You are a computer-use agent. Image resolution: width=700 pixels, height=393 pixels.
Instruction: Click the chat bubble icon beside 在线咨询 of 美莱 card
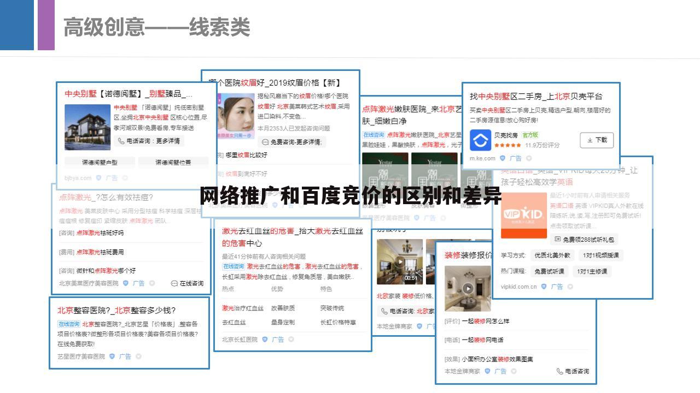click(174, 283)
